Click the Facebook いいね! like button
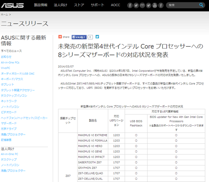 (79, 37)
